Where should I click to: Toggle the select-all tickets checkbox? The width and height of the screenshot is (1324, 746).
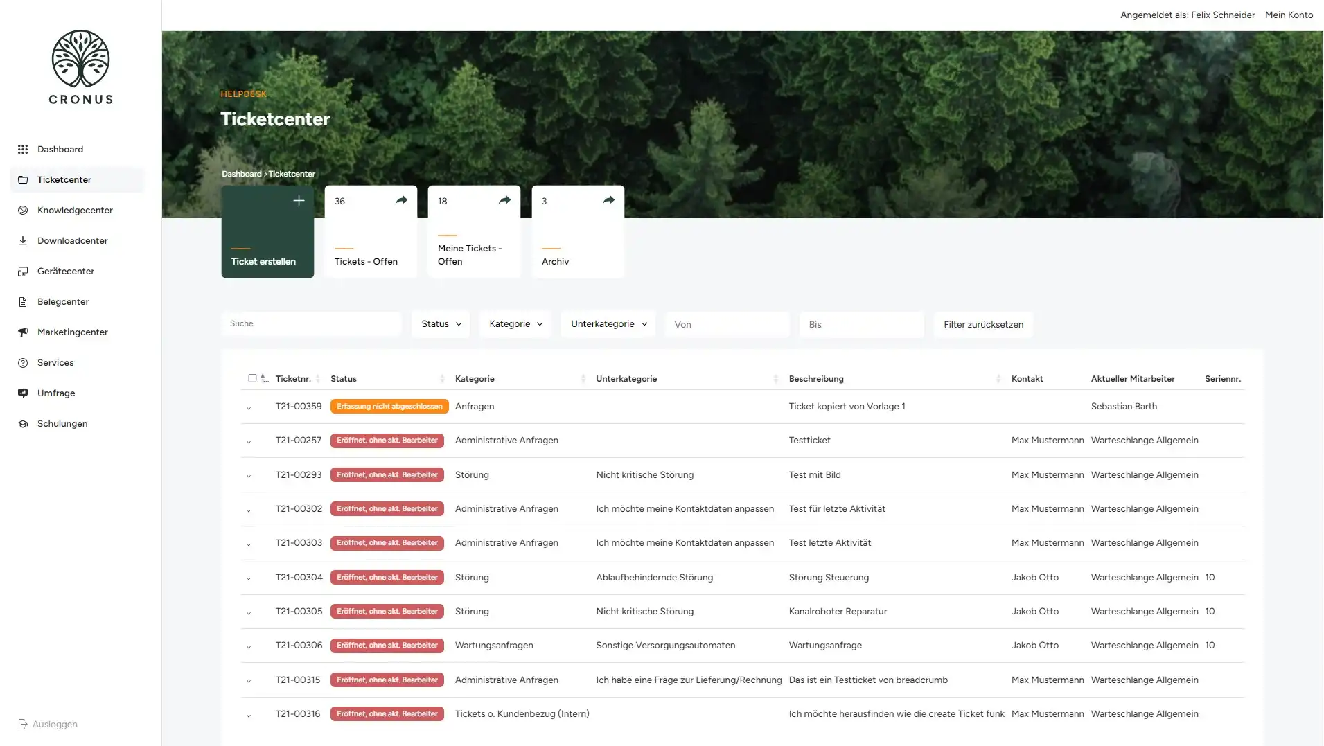pyautogui.click(x=252, y=378)
